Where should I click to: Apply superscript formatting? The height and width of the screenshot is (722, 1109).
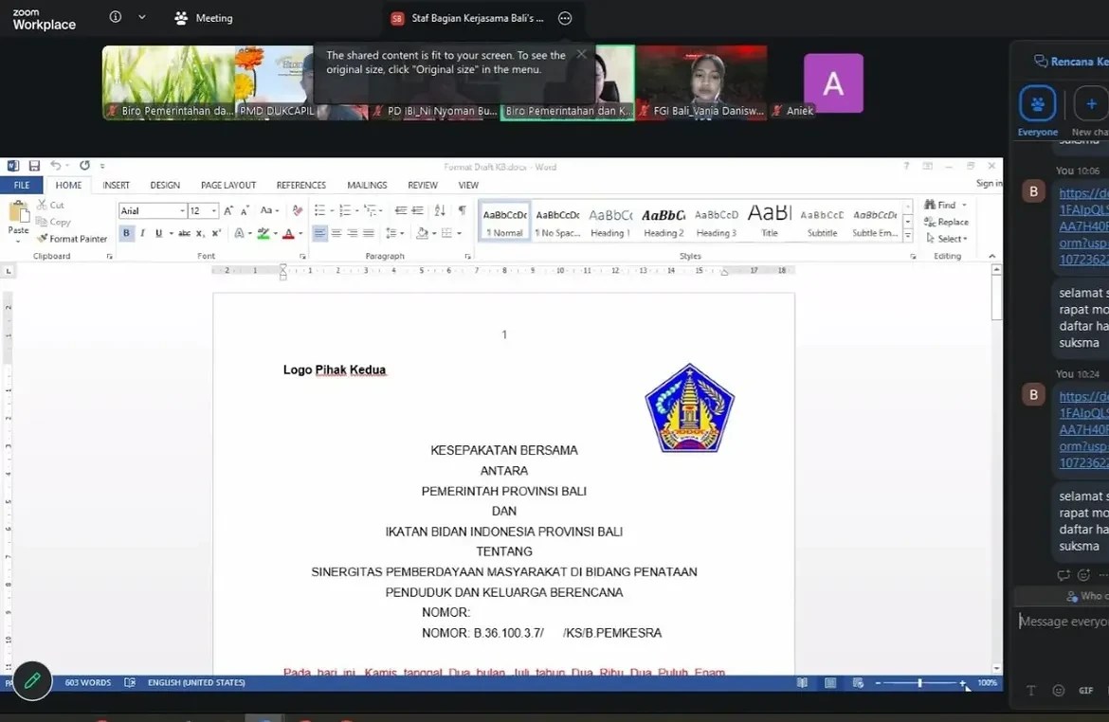point(216,233)
